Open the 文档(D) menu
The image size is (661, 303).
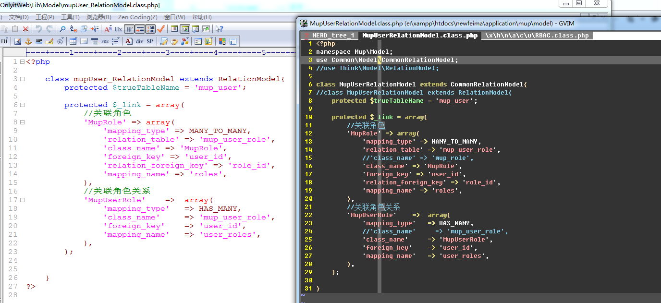point(19,17)
